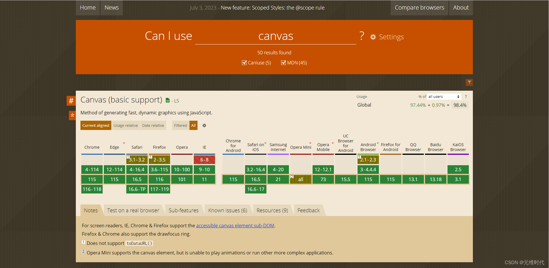This screenshot has width=549, height=268.
Task: Click IE 9-10 cell
Action: (204, 170)
